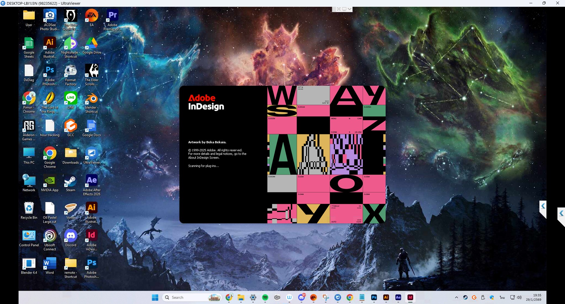This screenshot has height=304, width=565.
Task: Open the Google Docs desktop shortcut
Action: point(92,128)
